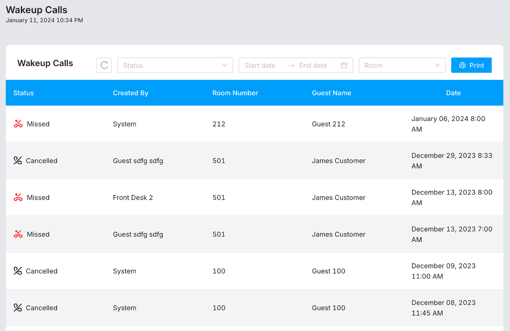Click Guest sdfg sdfg in December 29 row
This screenshot has height=331, width=510.
click(x=138, y=161)
